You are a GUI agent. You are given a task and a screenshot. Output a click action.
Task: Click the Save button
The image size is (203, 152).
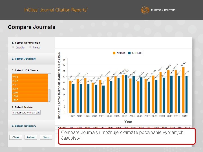pos(46,137)
